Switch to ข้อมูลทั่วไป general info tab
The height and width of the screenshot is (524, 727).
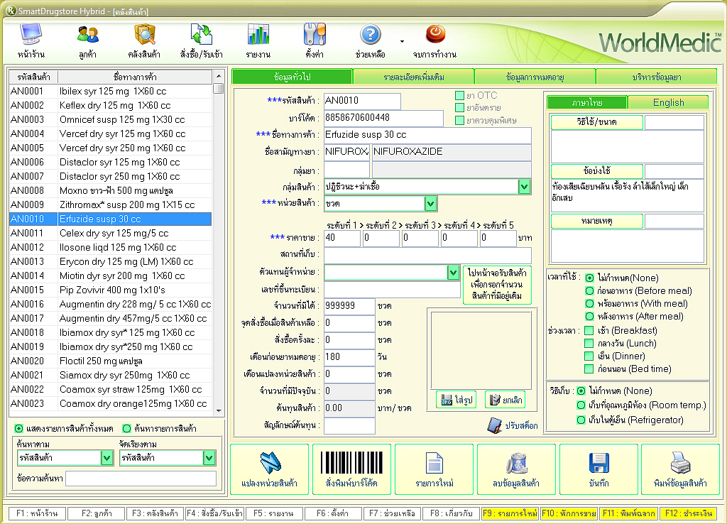[292, 77]
